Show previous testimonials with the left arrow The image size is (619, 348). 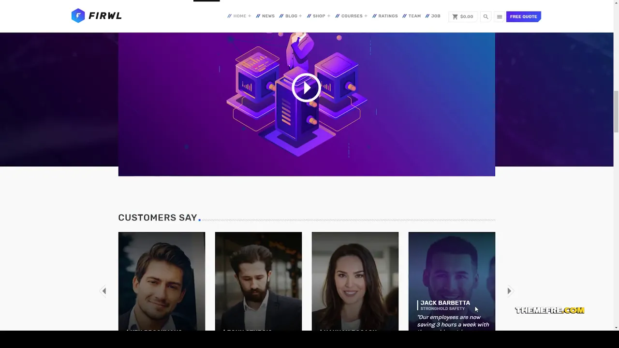(x=103, y=290)
